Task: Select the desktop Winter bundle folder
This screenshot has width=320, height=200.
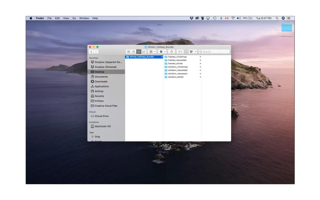Action: 287,30
